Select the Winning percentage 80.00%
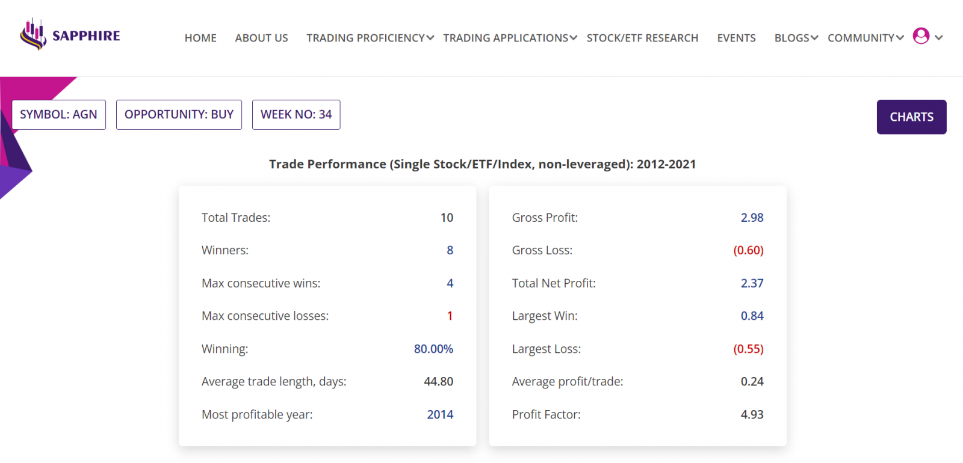Image resolution: width=963 pixels, height=463 pixels. pyautogui.click(x=433, y=349)
